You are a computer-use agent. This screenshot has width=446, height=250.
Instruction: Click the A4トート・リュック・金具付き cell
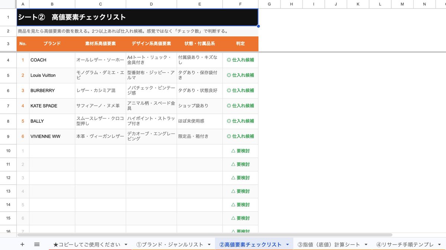point(151,60)
